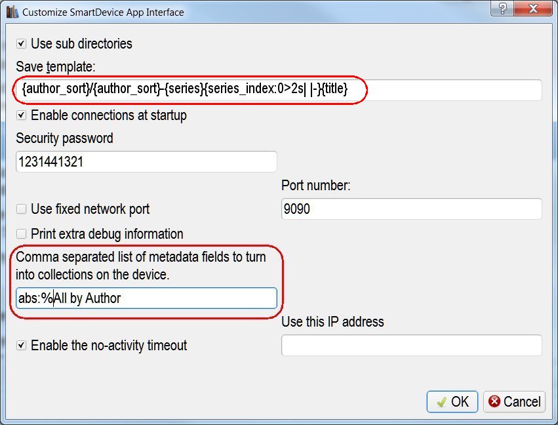558x425 pixels.
Task: Uncheck Enable the no-activity timeout checkbox
Action: click(x=22, y=345)
